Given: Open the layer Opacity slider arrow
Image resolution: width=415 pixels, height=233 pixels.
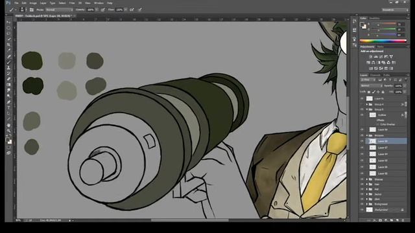Looking at the screenshot, I should (x=405, y=86).
